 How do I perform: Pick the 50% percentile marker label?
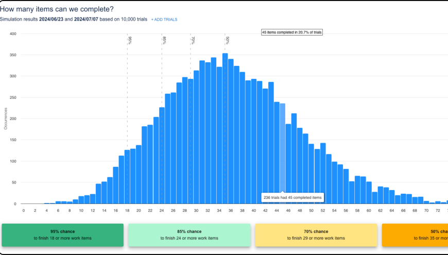(x=227, y=40)
